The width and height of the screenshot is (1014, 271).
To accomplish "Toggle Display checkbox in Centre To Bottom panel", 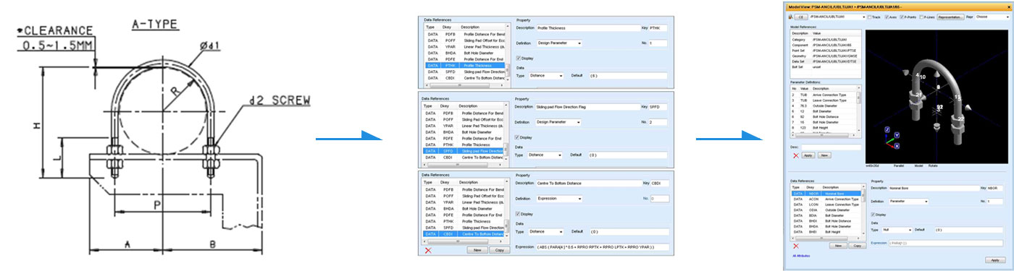I will tap(517, 214).
